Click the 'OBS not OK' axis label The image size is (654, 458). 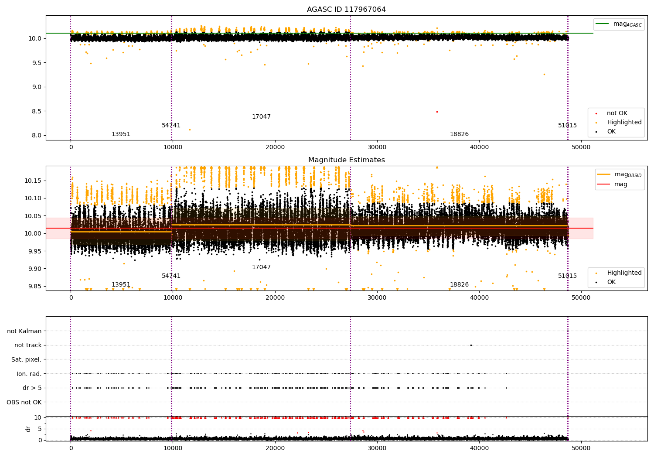(24, 402)
